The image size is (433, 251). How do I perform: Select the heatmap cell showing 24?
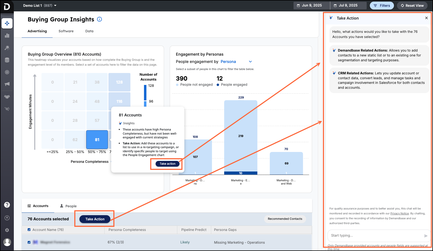point(75,101)
